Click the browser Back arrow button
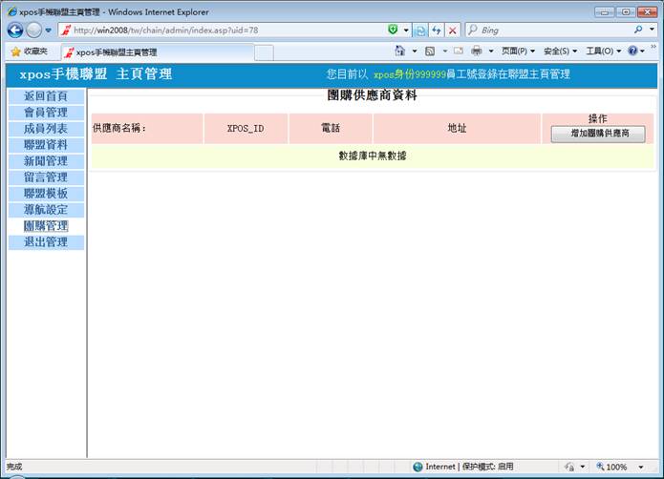 pyautogui.click(x=15, y=31)
